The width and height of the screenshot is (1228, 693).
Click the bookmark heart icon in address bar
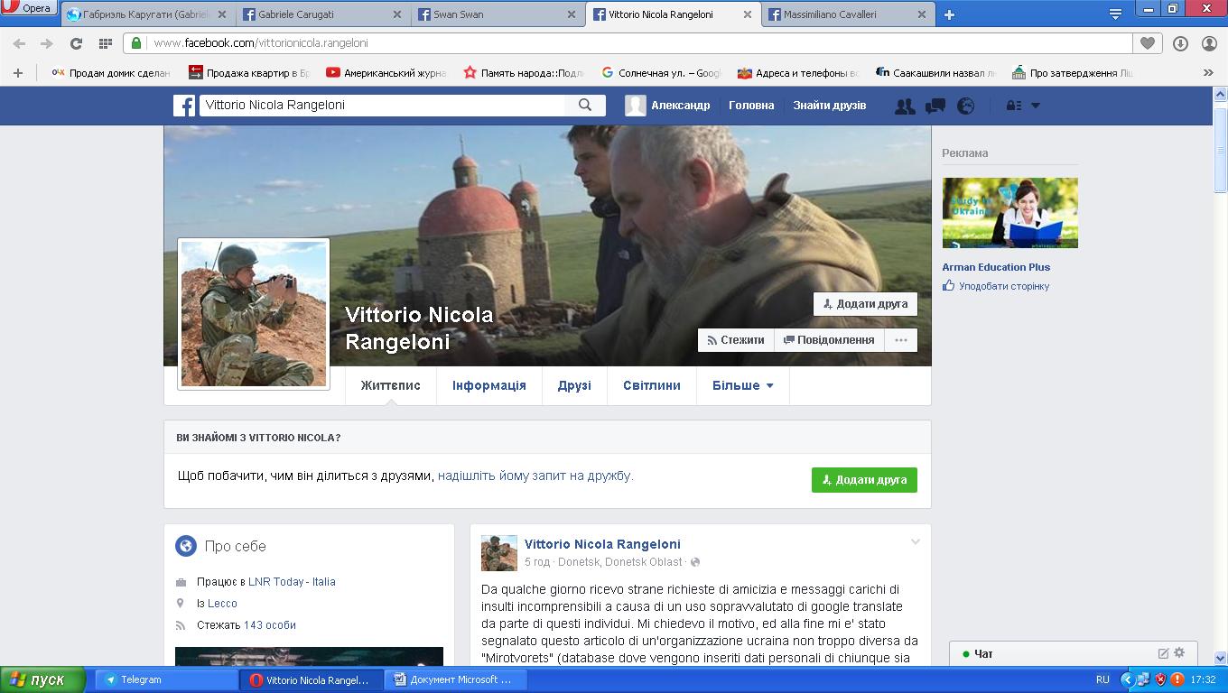1147,43
